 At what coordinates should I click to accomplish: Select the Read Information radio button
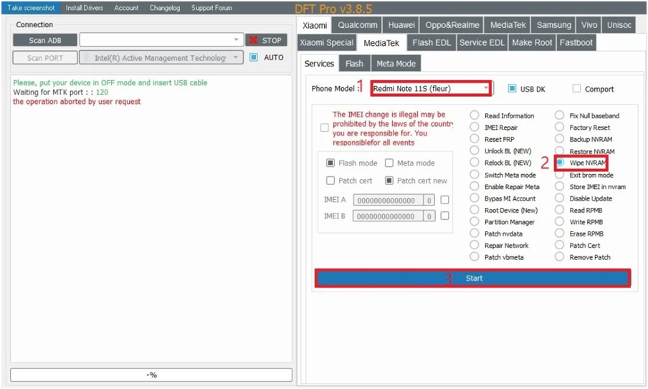(x=475, y=115)
